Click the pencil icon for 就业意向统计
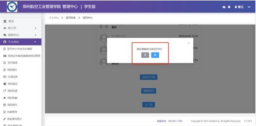256x126 pixels. tap(5, 119)
